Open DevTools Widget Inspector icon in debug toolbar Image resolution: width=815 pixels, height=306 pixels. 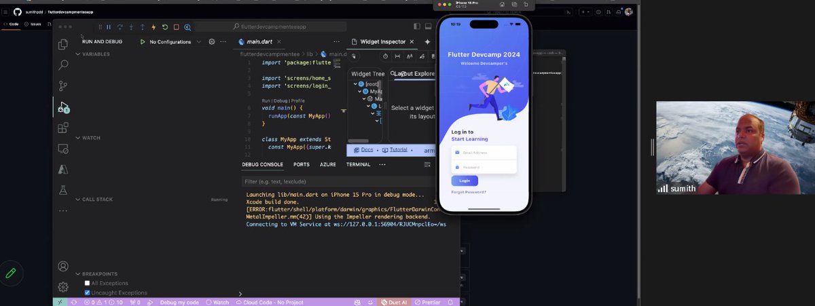[x=187, y=27]
